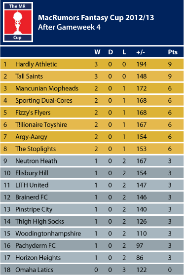Select Fizzy's Flyers row
Screen dimensions: 184x275
(x=92, y=113)
